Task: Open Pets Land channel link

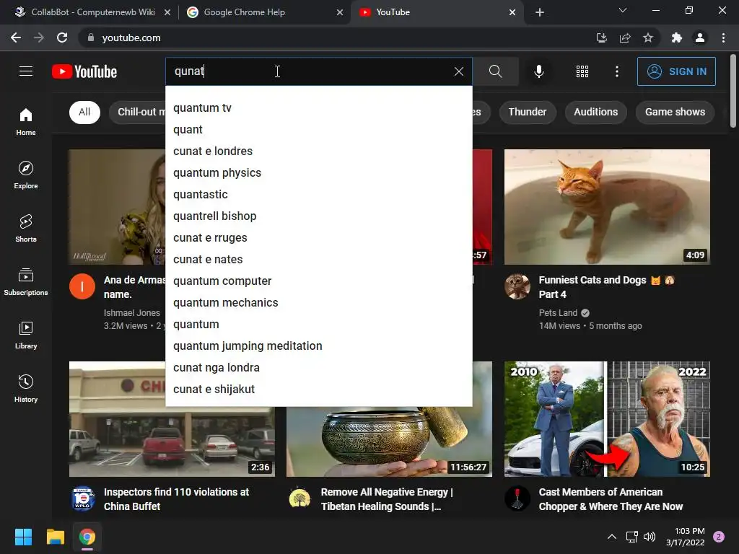Action: coord(558,313)
